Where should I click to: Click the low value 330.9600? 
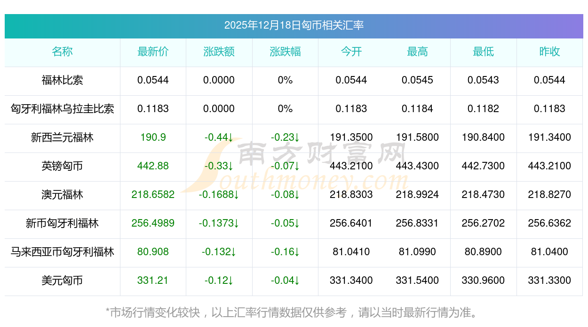(x=483, y=281)
